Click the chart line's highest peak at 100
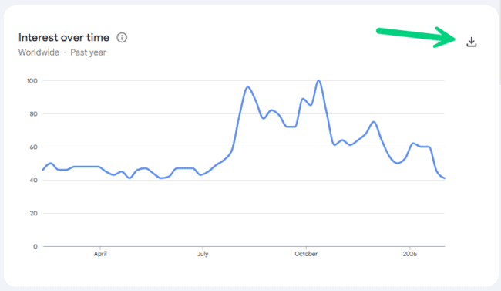The height and width of the screenshot is (291, 501). tap(318, 81)
